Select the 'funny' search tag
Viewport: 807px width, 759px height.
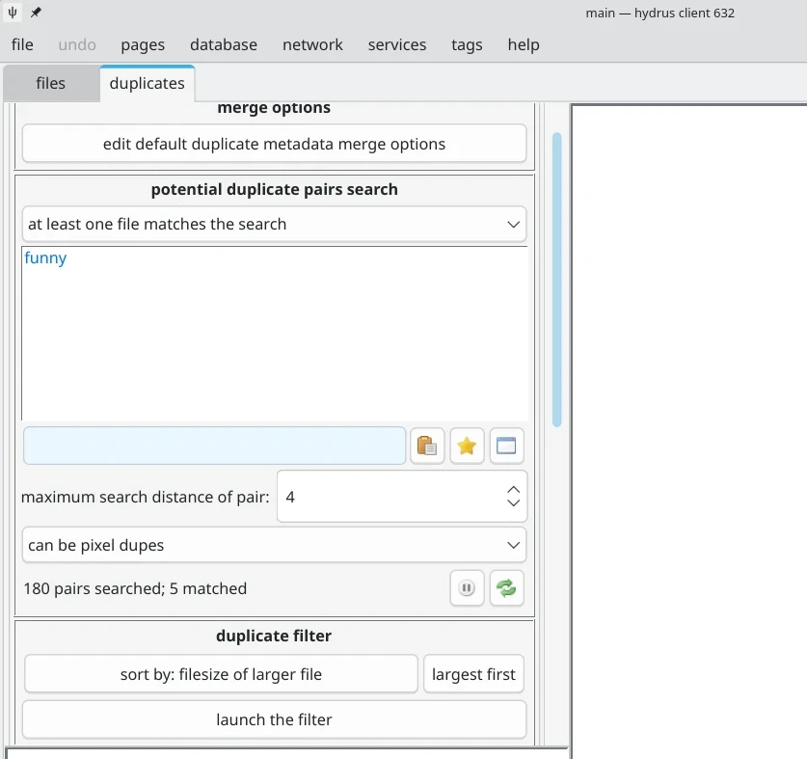point(45,258)
